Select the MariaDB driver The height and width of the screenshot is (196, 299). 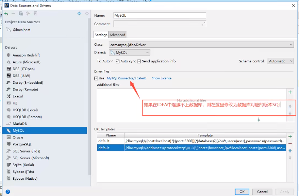coord(45,124)
